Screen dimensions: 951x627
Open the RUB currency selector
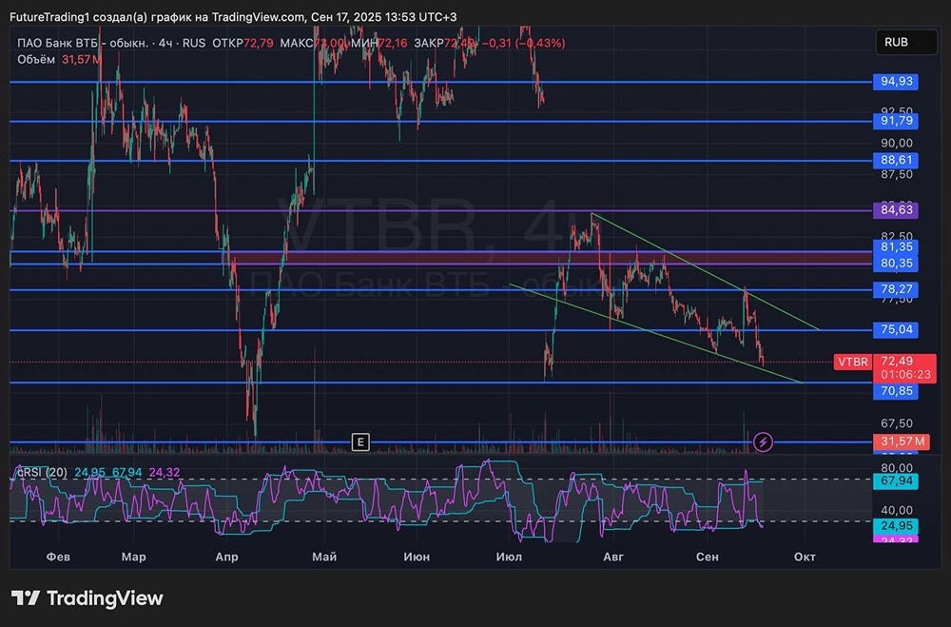pos(906,42)
